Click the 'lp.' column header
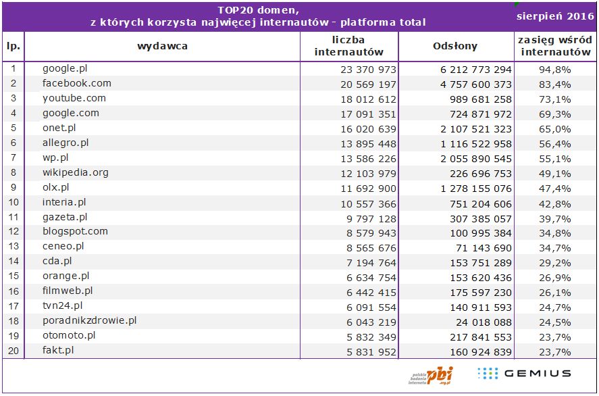The width and height of the screenshot is (599, 396). pos(14,46)
